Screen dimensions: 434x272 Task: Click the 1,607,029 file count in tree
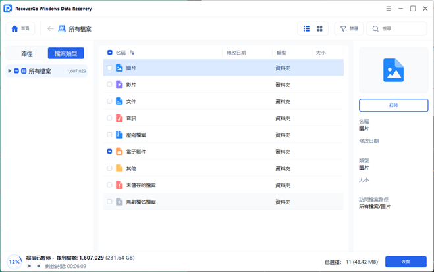click(x=76, y=71)
